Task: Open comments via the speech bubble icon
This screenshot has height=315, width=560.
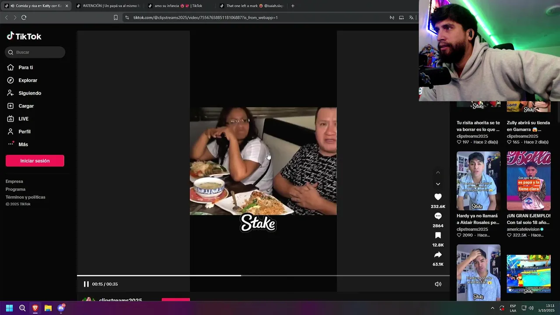Action: point(438,216)
